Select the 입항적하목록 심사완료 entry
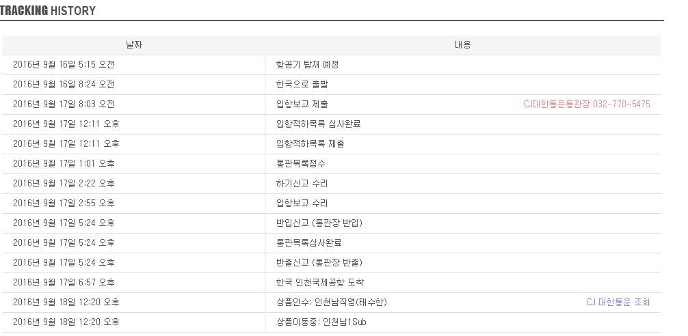The image size is (688, 336). point(318,124)
